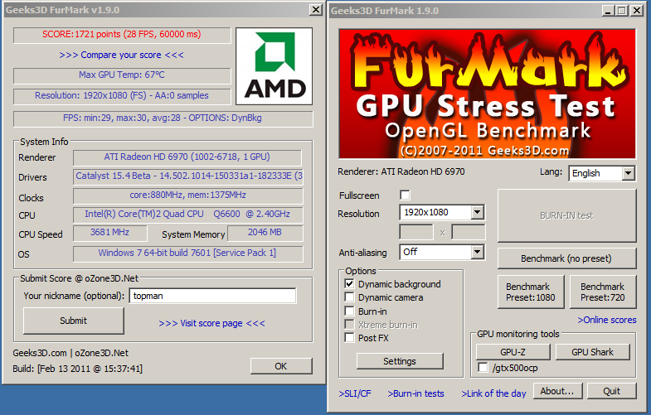Click the Intel Core 2 Quad Q6600 field
Viewport: 651px width, 415px height.
[x=187, y=215]
